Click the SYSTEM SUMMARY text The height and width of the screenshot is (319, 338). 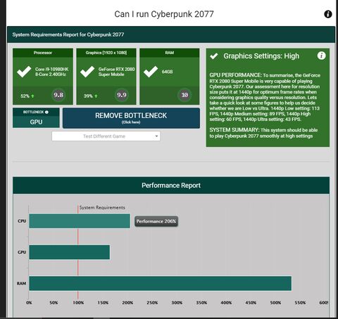263,133
